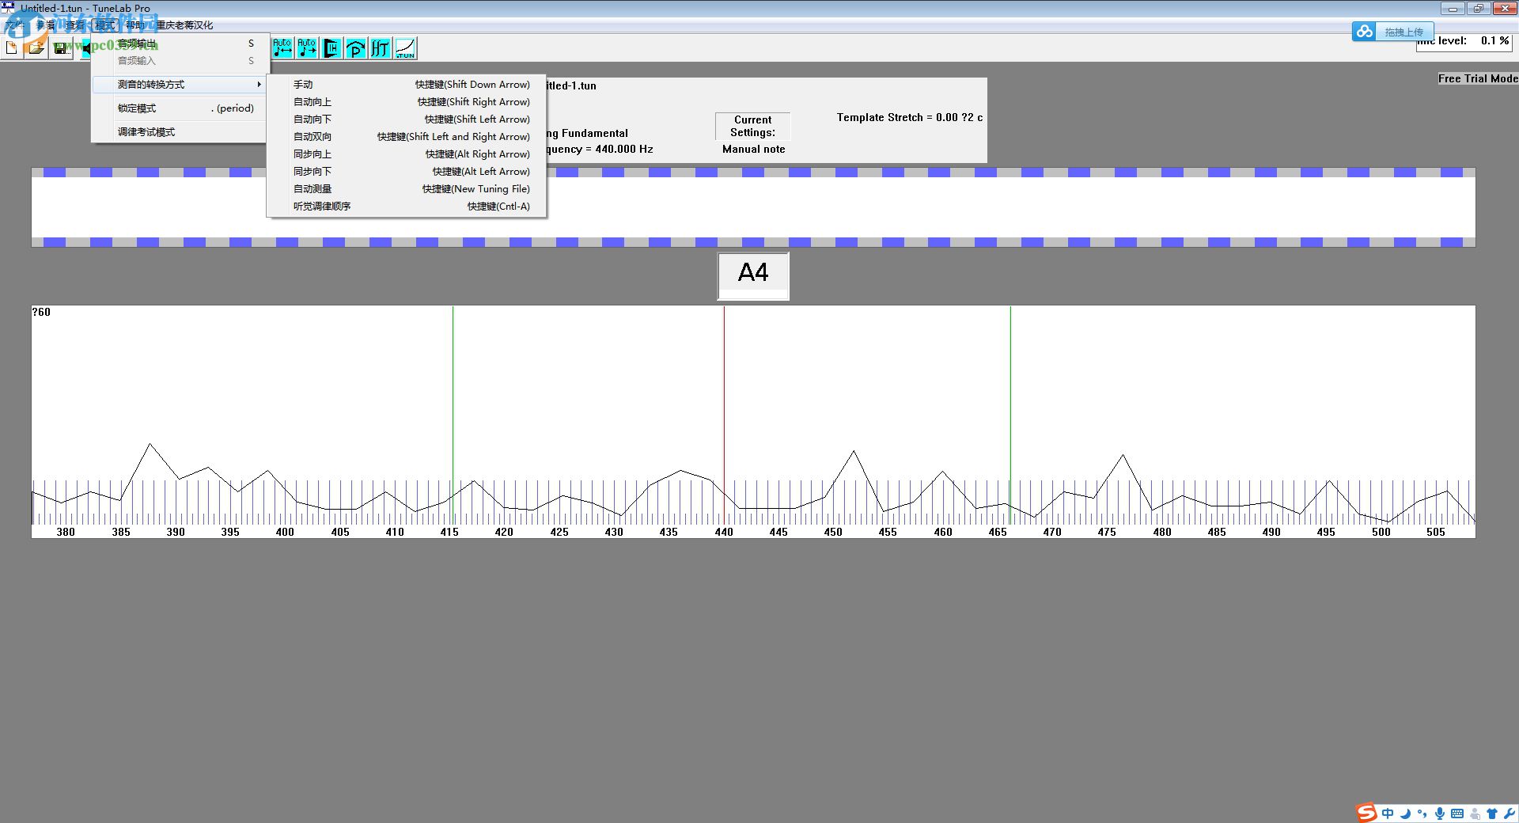Click the 拖拽上传 upload button
Viewport: 1519px width, 823px height.
[1403, 32]
